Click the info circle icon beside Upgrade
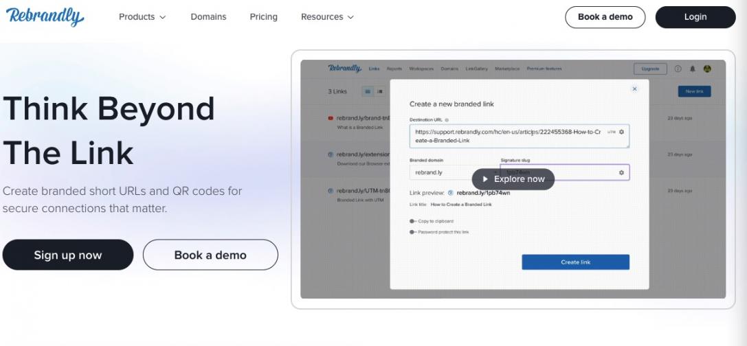 pos(678,69)
